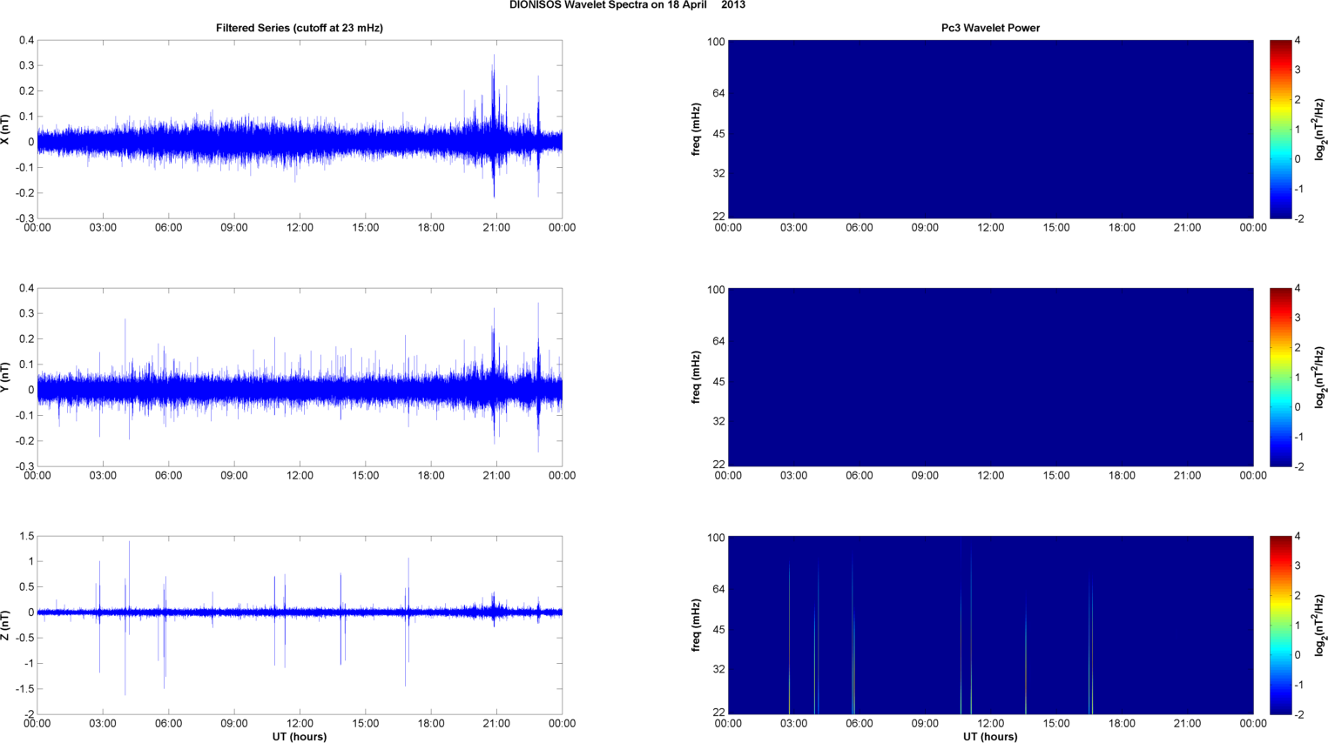Viewport: 1328px width, 743px height.
Task: Click the 64 frequency tick of the X wavelet plot
Action: click(x=718, y=93)
